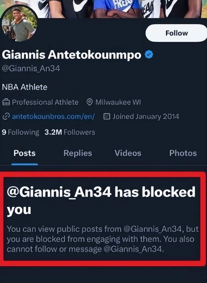The height and width of the screenshot is (283, 207).
Task: Select the Posts tab
Action: coord(25,153)
